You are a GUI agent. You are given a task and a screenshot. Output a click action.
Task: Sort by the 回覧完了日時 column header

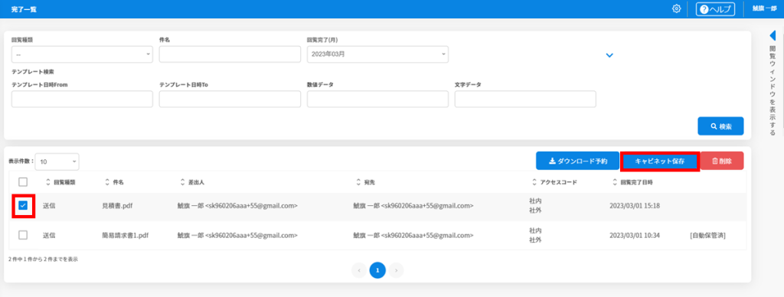coord(632,182)
